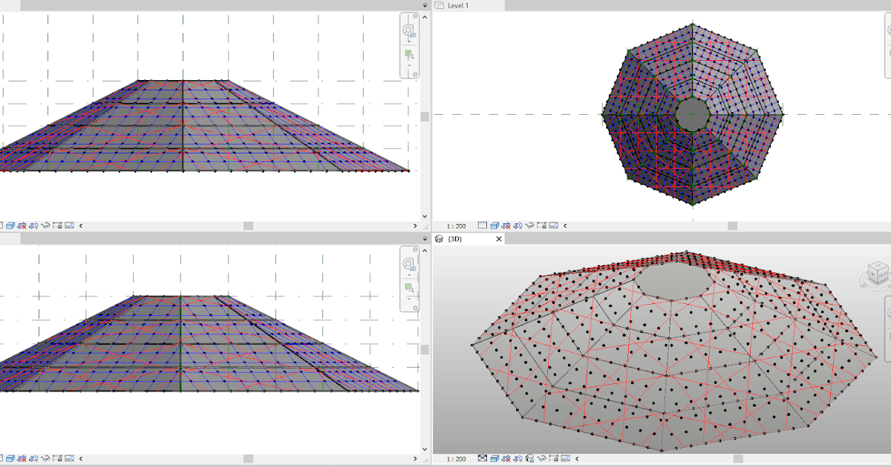Select Temporary Hide/Isolate glasses in the 3D view

[542, 458]
